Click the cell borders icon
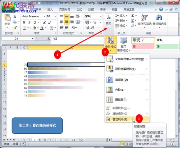180x148 pixels. point(24,28)
